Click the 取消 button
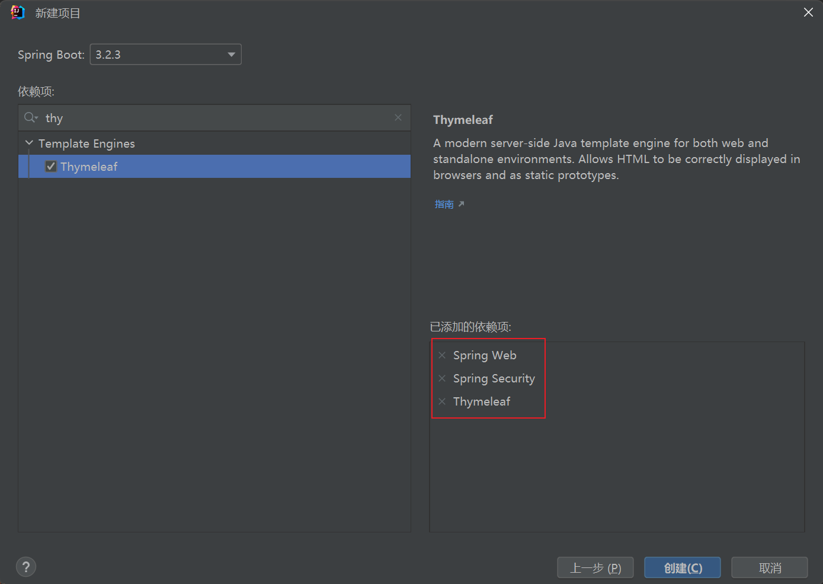This screenshot has height=584, width=823. (770, 567)
